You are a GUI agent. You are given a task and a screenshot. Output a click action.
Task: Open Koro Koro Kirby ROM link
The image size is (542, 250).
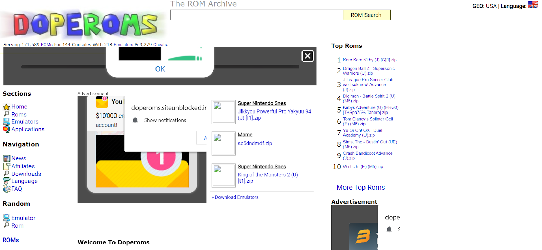point(370,60)
